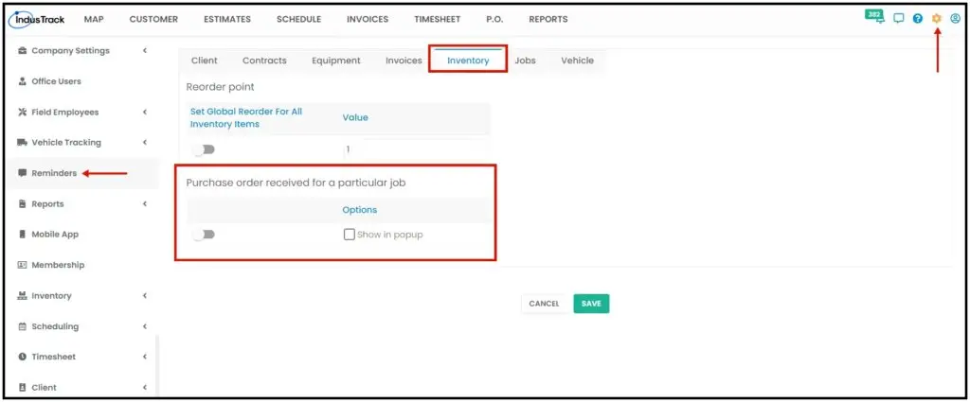Viewport: 970px width, 402px height.
Task: Expand Company Settings chevron
Action: [x=145, y=51]
